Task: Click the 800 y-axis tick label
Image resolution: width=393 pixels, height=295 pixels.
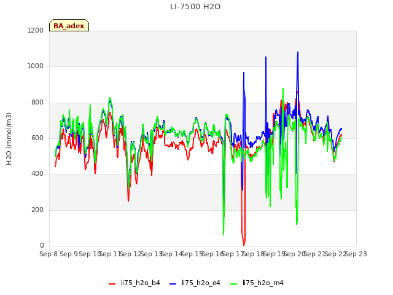Action: (37, 103)
